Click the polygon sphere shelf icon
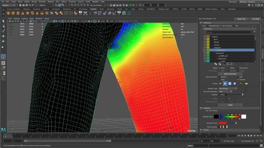The image size is (264, 148). (x=8, y=13)
